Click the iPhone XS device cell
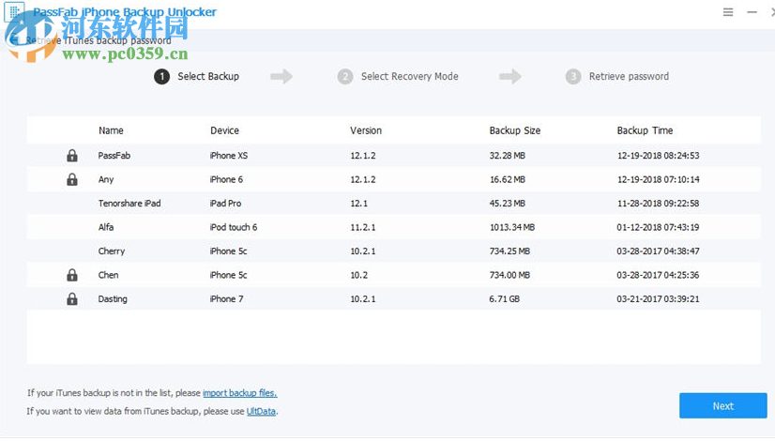Viewport: 775px width, 441px height. (x=228, y=156)
